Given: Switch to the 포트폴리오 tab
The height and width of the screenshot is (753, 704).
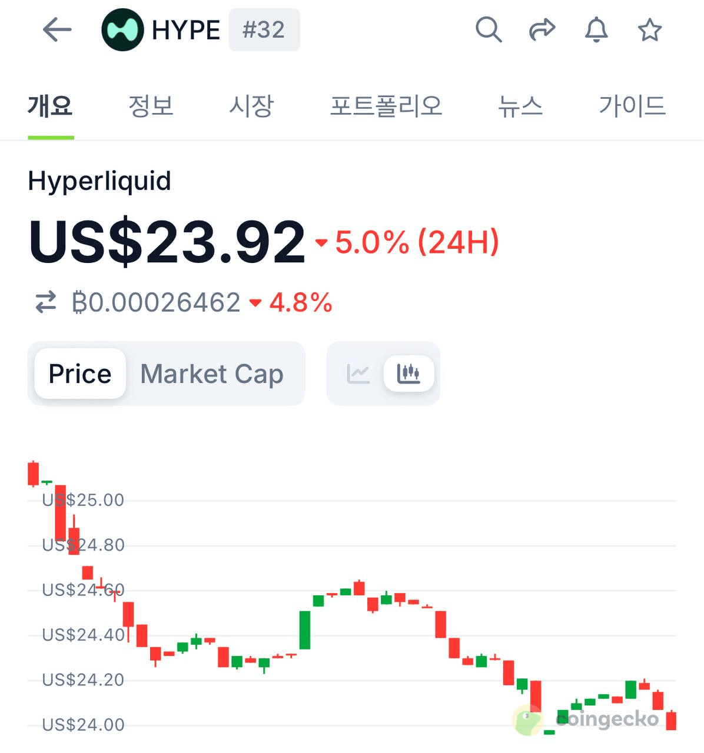Looking at the screenshot, I should point(386,106).
